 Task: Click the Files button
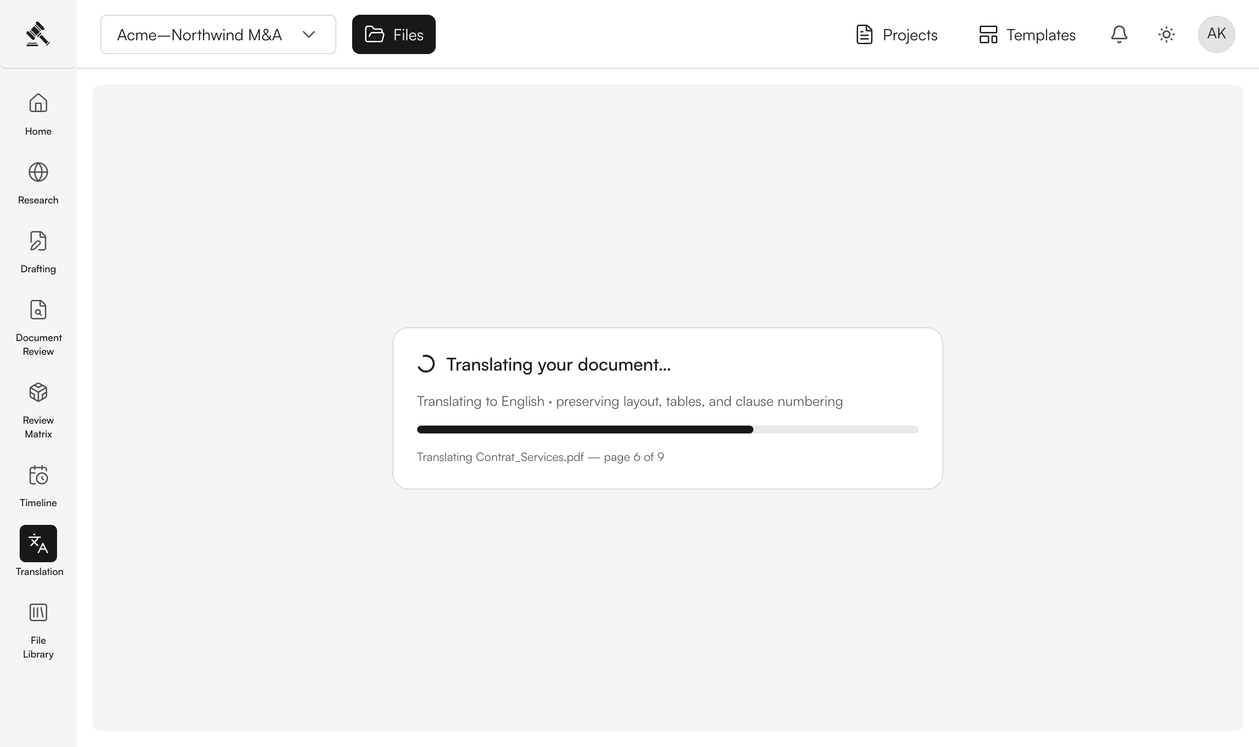[394, 34]
